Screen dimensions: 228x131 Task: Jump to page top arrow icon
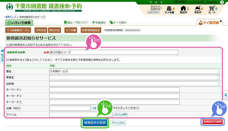(x=226, y=95)
